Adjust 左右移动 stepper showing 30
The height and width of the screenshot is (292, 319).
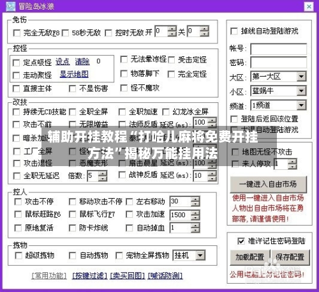pyautogui.click(x=195, y=201)
